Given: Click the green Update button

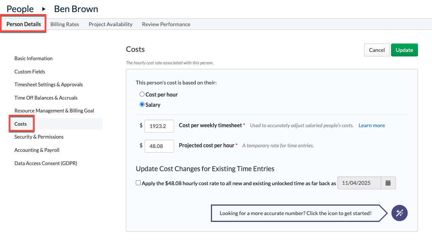Looking at the screenshot, I should click(x=404, y=50).
